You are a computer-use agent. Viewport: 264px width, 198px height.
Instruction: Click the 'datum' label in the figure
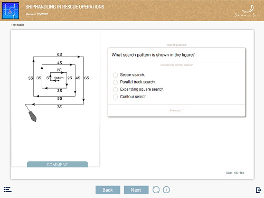coord(59,78)
